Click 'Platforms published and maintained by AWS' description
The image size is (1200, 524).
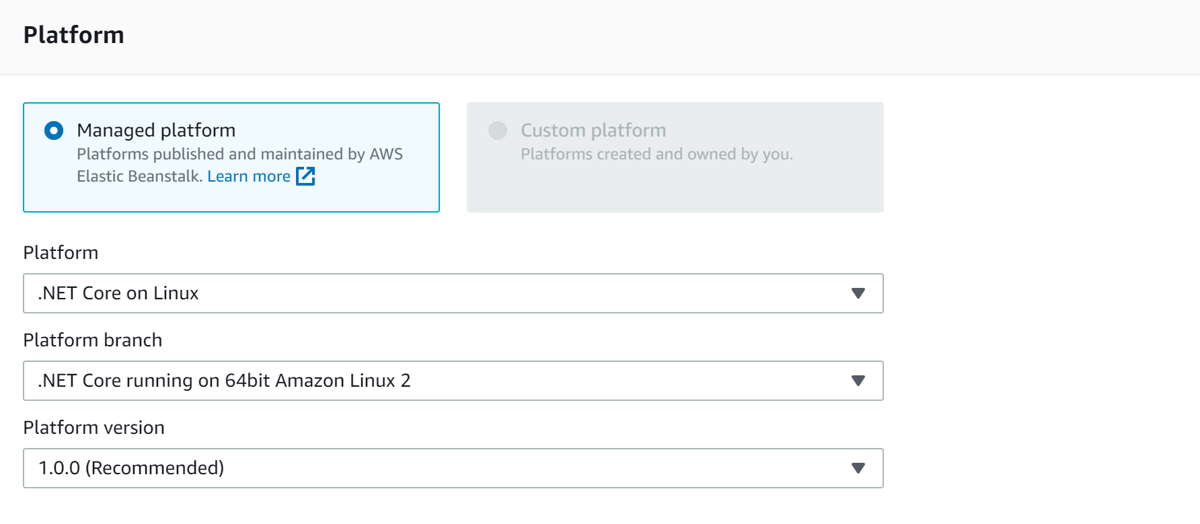click(x=239, y=154)
